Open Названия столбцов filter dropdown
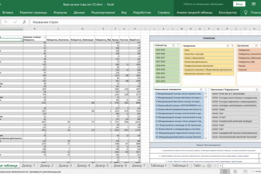The height and width of the screenshot is (174, 261). pyautogui.click(x=45, y=37)
